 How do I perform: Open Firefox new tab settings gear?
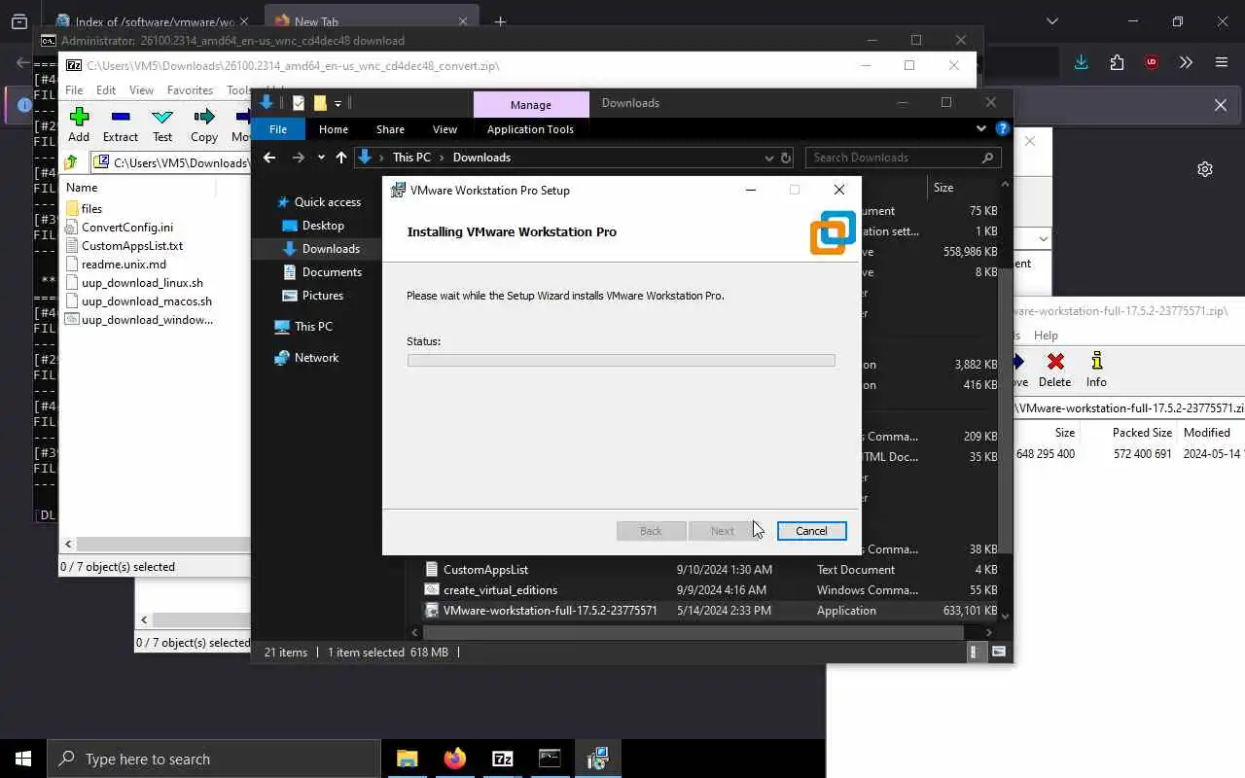tap(1205, 169)
